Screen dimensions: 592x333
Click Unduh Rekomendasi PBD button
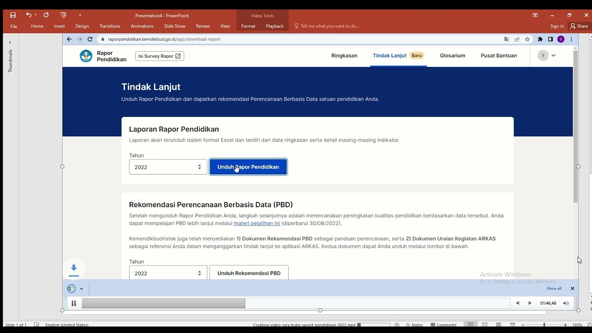click(x=249, y=273)
